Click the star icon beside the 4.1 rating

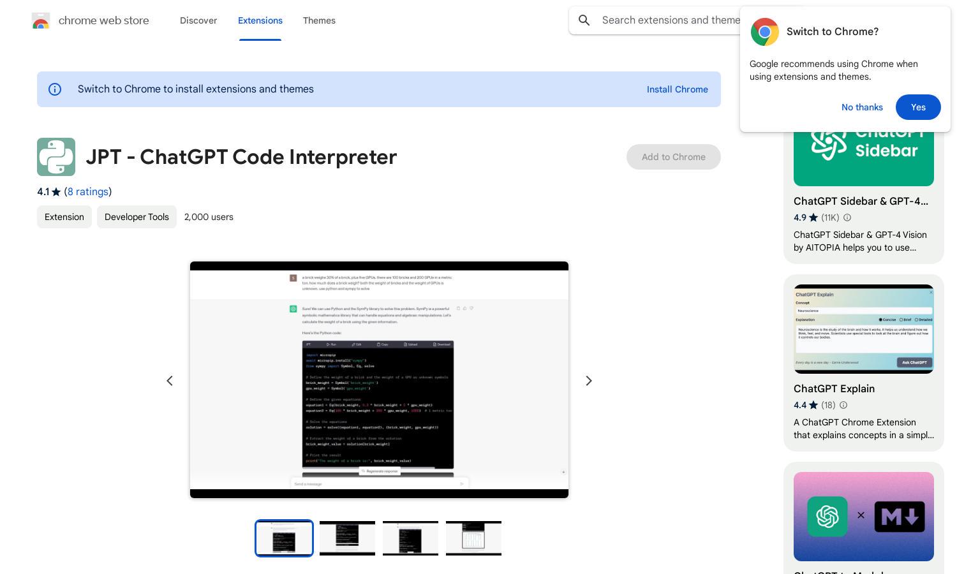(x=56, y=192)
